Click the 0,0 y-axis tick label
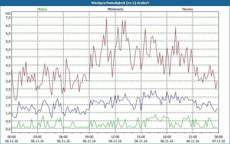This screenshot has width=230, height=144. tap(8, 129)
